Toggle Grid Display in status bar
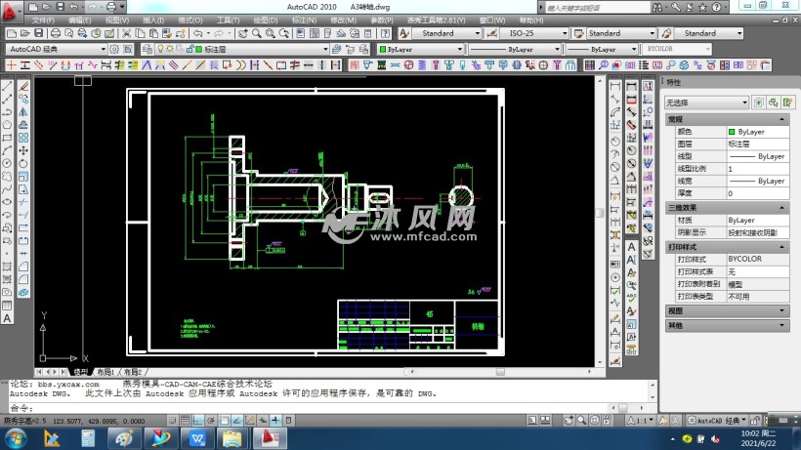The width and height of the screenshot is (801, 450). [x=185, y=421]
